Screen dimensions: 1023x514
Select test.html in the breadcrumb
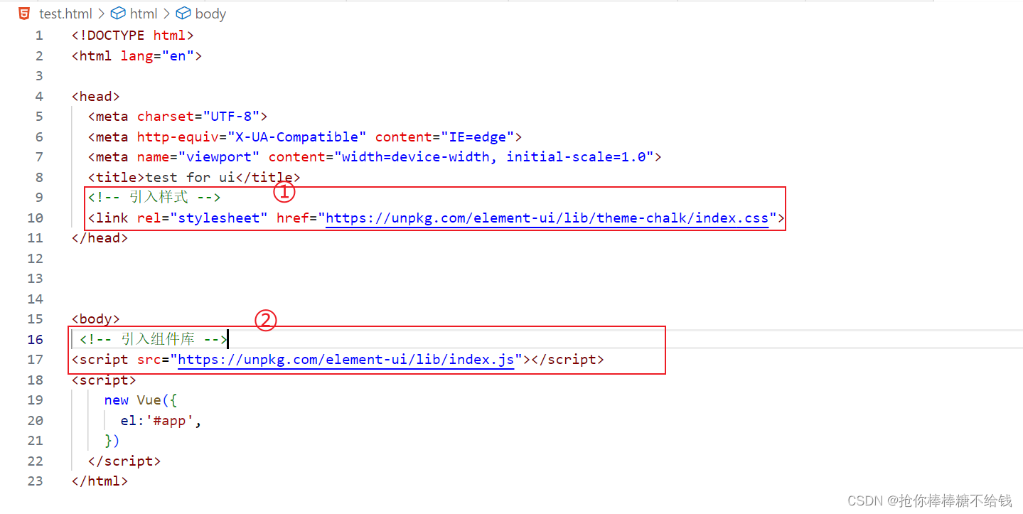point(65,14)
